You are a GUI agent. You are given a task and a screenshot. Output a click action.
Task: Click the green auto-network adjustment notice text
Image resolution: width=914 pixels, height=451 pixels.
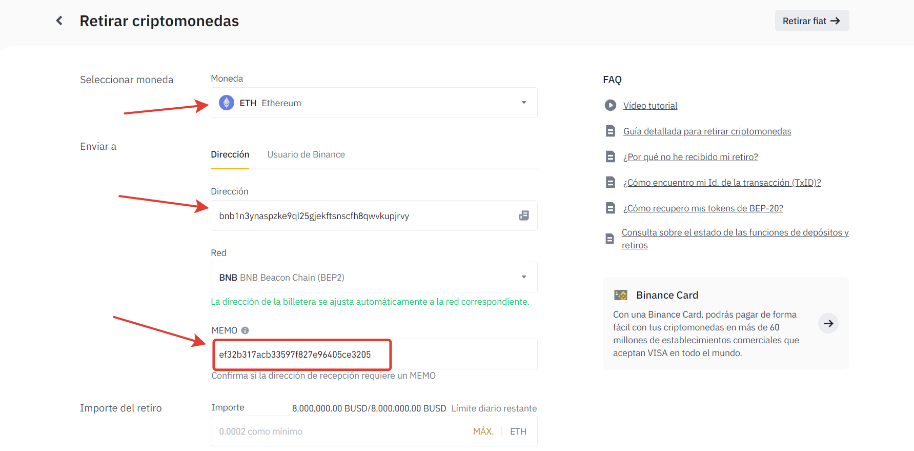tap(370, 302)
